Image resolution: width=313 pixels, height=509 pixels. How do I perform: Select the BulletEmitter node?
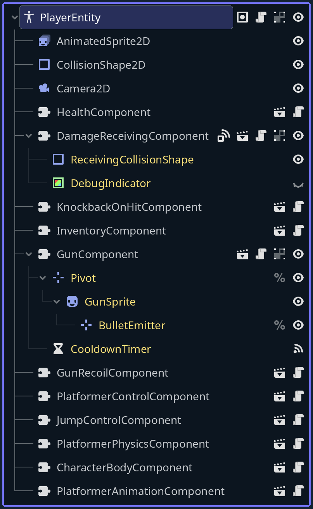(x=132, y=325)
